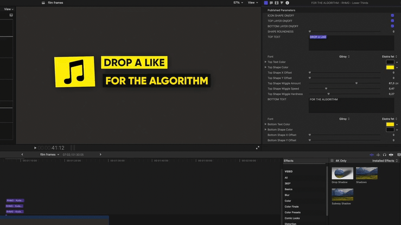Click the play button below the viewer

[x=35, y=147]
